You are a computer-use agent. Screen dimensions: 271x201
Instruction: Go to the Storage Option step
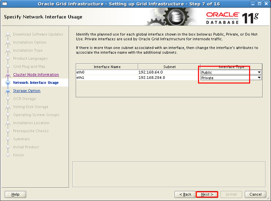click(27, 91)
